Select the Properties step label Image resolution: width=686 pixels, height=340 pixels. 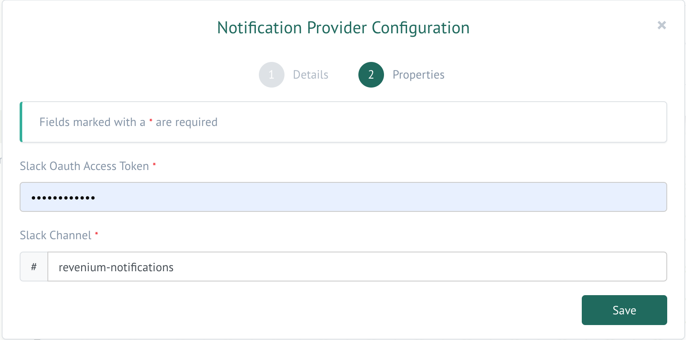pyautogui.click(x=418, y=75)
